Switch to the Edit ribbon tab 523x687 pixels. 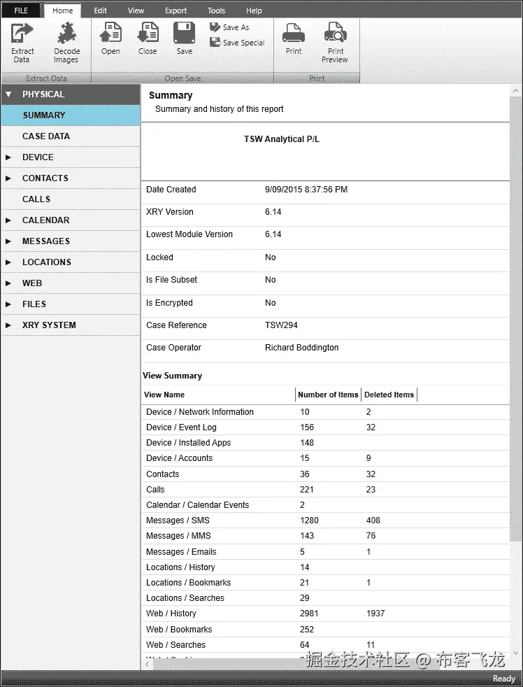100,10
